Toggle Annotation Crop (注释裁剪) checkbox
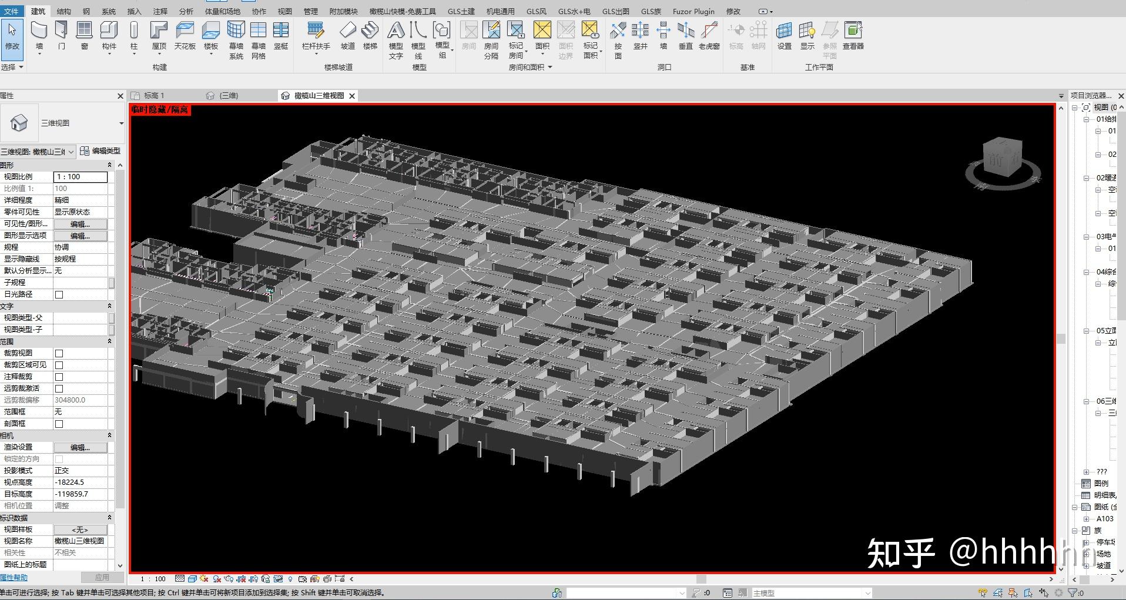Screen dimensions: 1126x600 59,377
